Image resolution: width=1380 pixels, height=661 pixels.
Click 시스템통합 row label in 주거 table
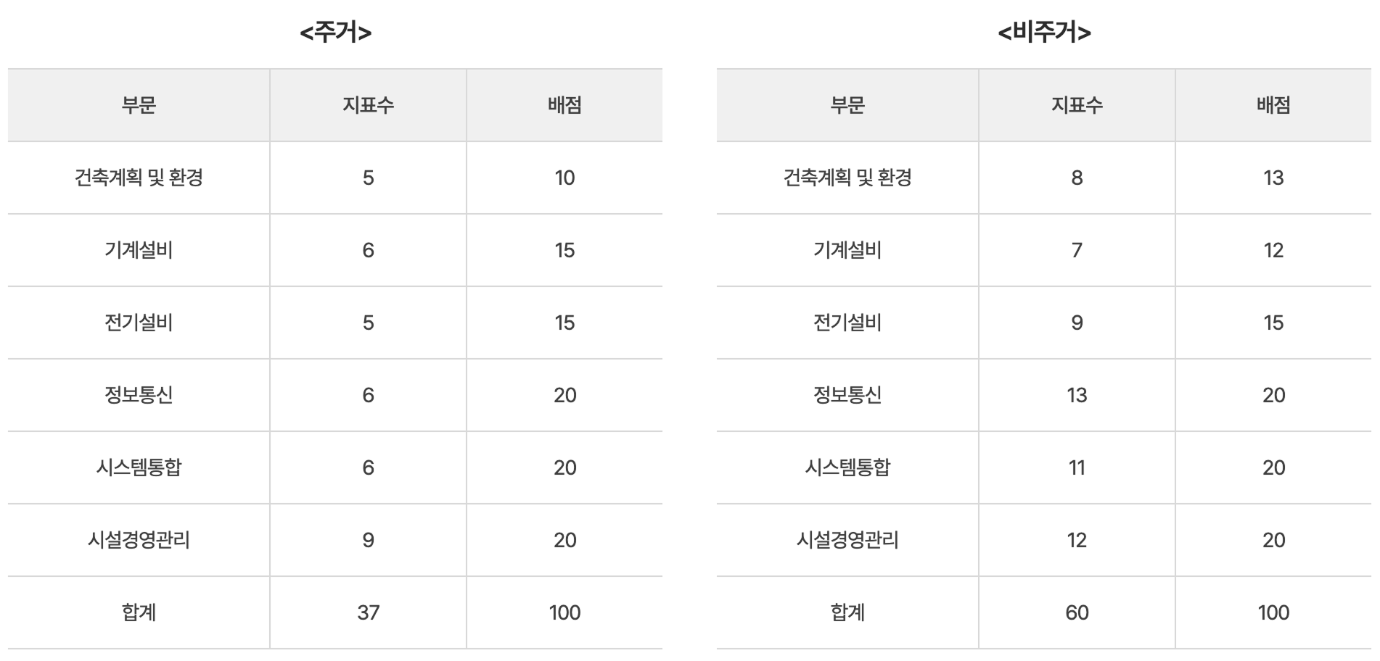pyautogui.click(x=139, y=467)
